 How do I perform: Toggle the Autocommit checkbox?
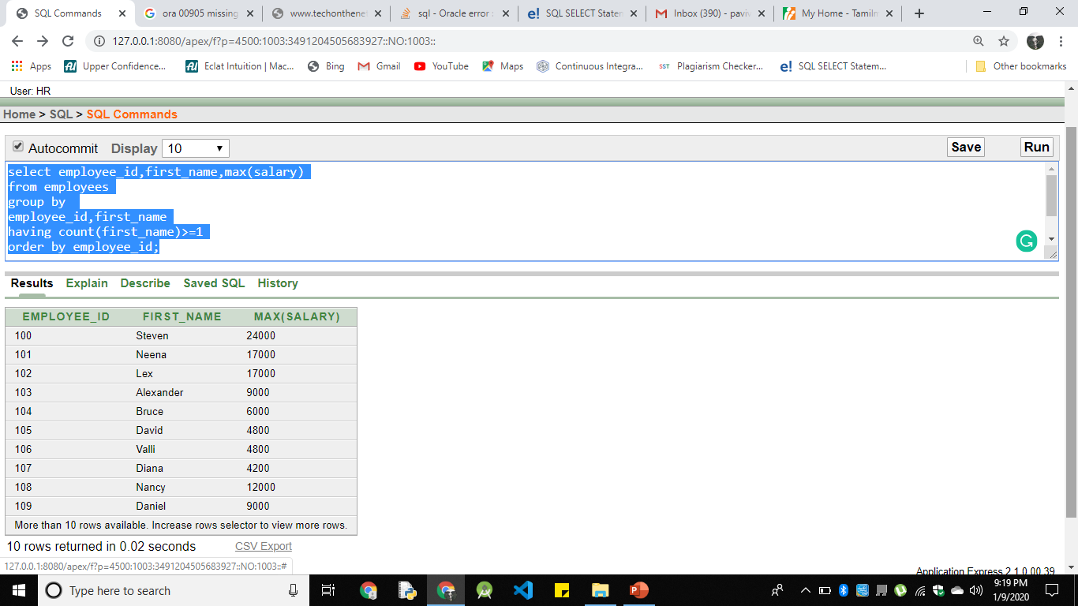click(x=18, y=147)
